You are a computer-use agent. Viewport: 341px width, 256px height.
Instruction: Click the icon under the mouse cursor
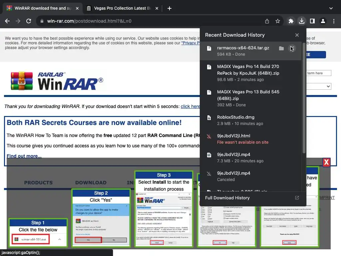(292, 48)
